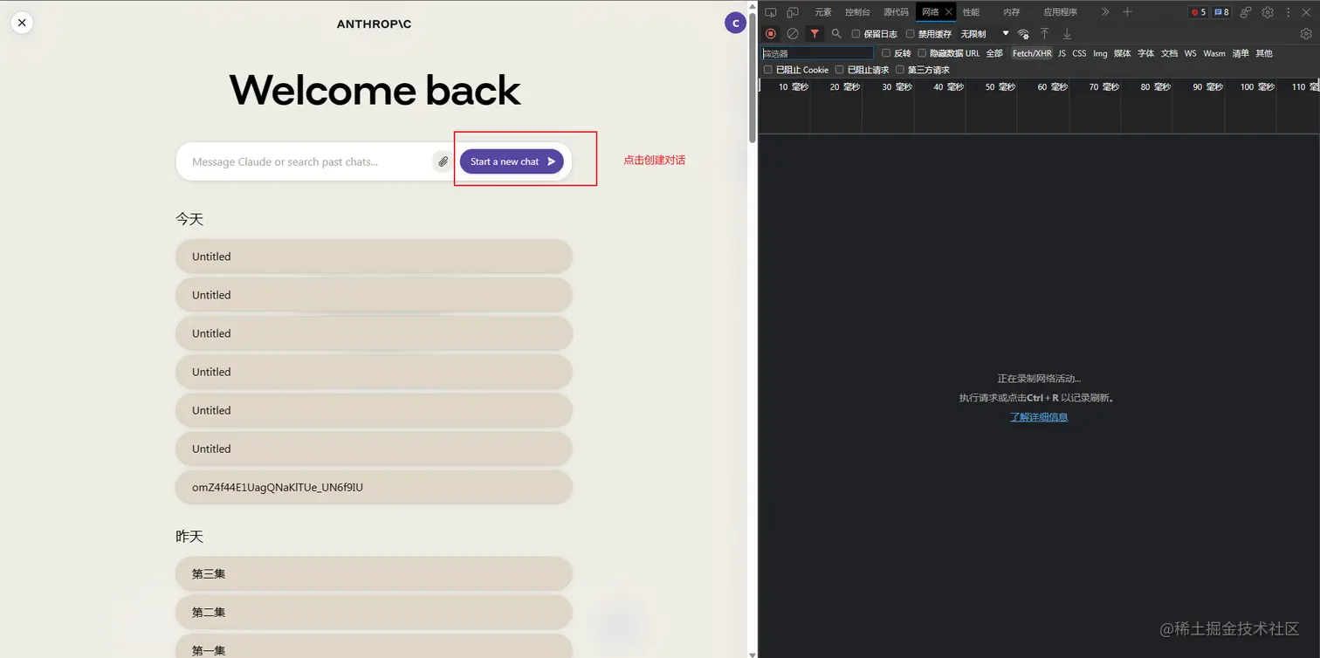Viewport: 1320px width, 658px height.
Task: Focus the 筛选器 filter text box
Action: click(818, 53)
